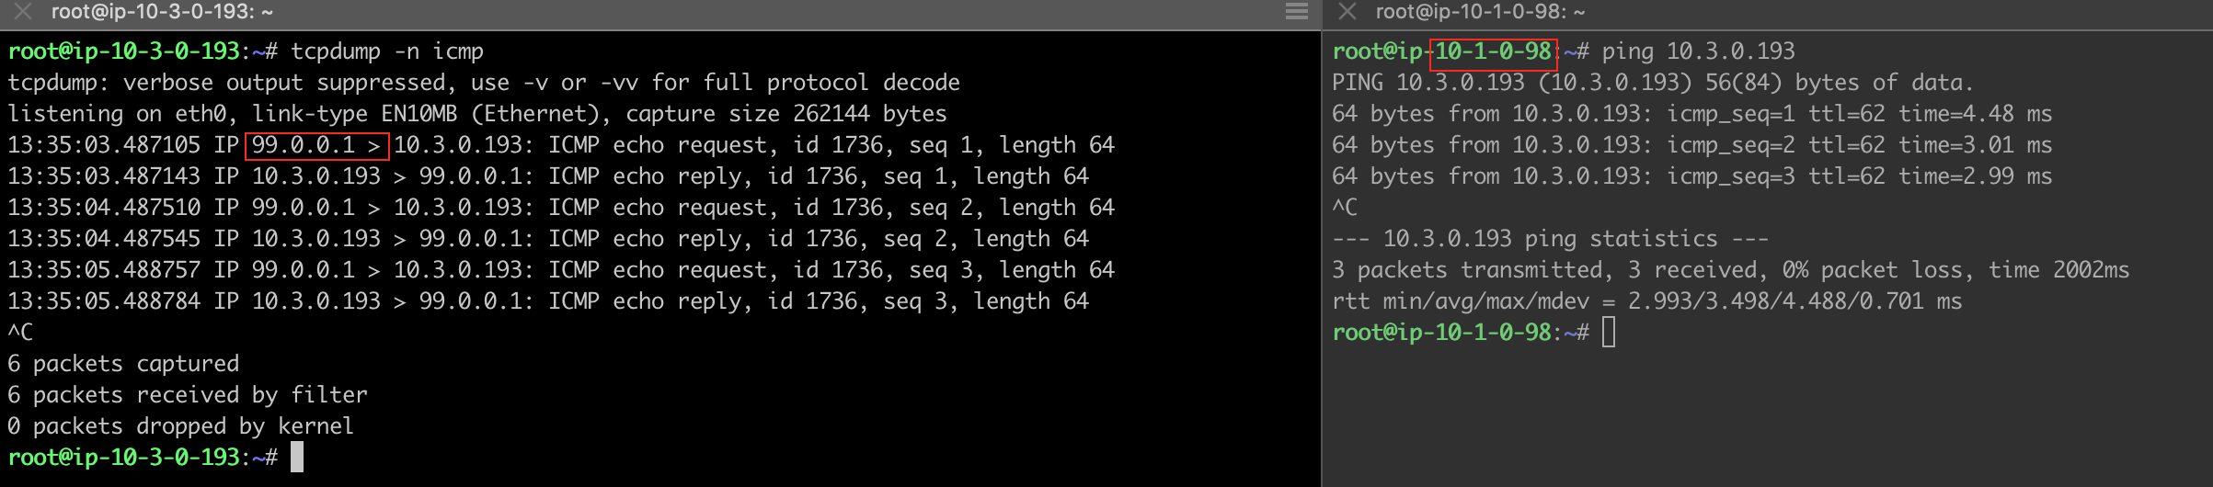Close the root@ip-10-3-0-193 terminal pane
Image resolution: width=2213 pixels, height=487 pixels.
click(23, 12)
